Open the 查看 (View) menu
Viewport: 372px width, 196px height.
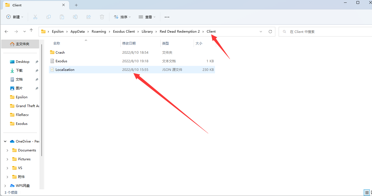(147, 17)
